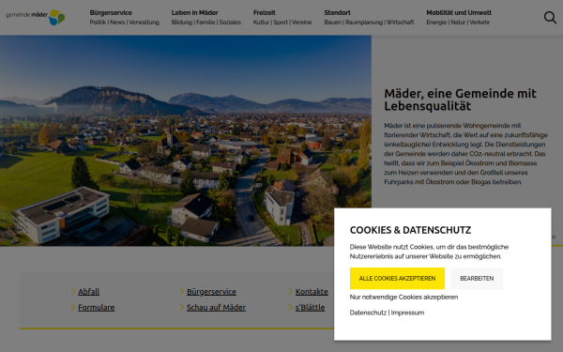Open the Datenschutz link

(x=368, y=313)
